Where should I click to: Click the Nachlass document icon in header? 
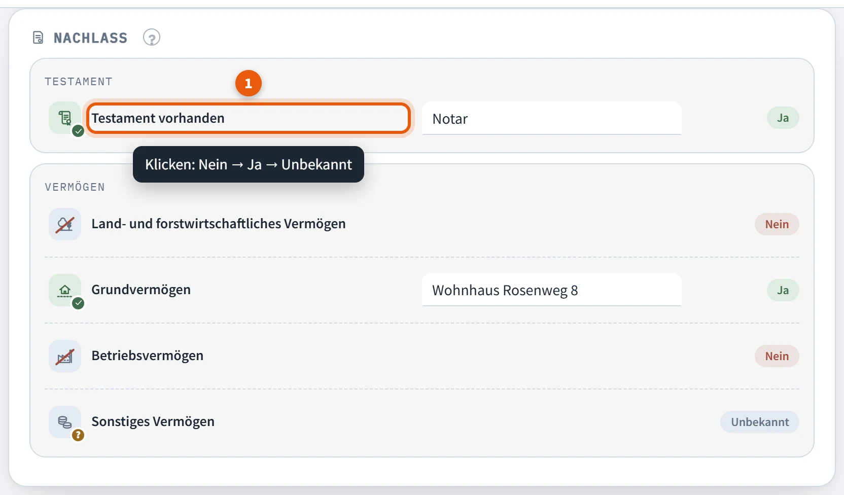38,38
